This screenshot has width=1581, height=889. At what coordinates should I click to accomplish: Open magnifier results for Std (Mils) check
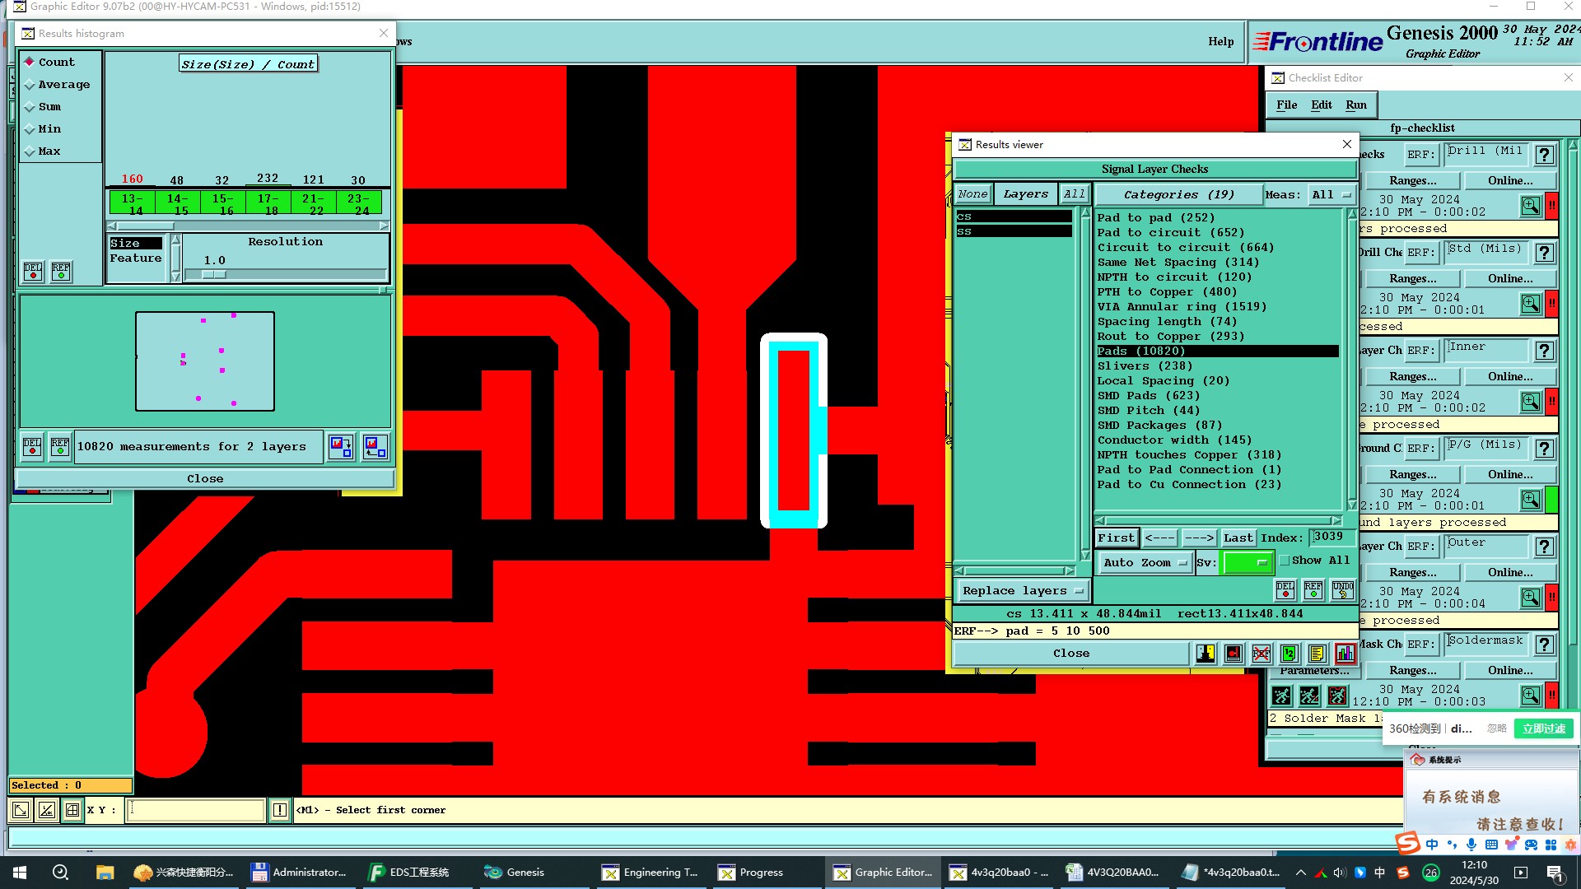click(x=1531, y=304)
